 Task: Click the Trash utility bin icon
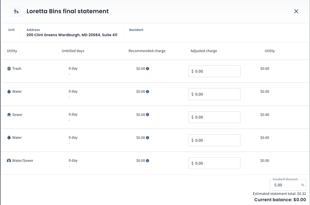click(x=9, y=68)
